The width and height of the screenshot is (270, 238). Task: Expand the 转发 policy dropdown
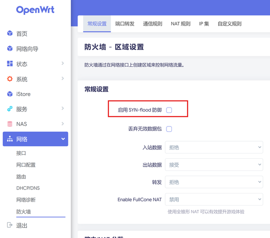(214, 182)
